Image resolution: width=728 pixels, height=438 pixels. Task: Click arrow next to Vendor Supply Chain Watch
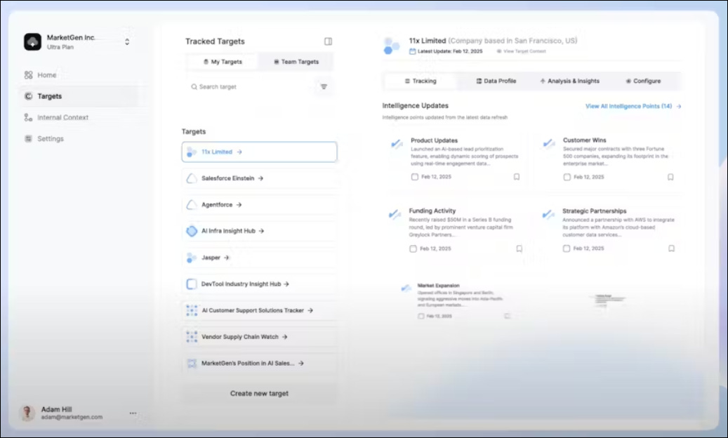point(284,337)
